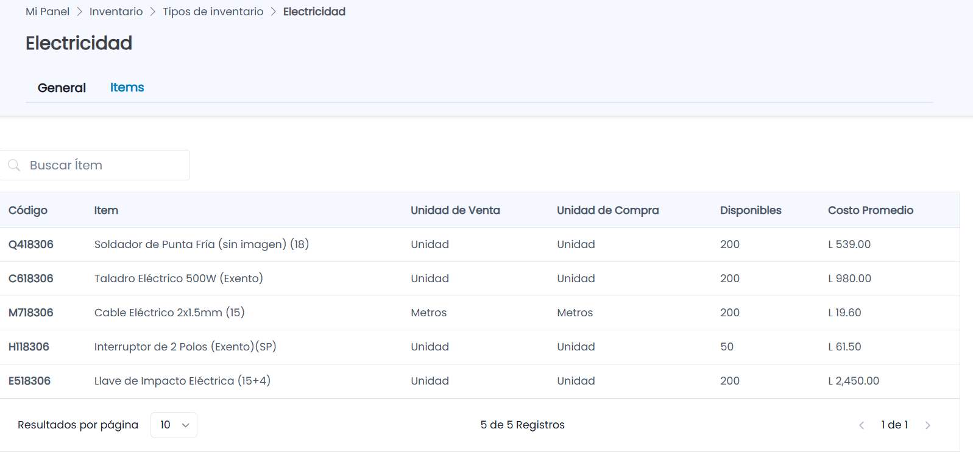Click the Electricidad breadcrumb
973x465 pixels.
(314, 12)
